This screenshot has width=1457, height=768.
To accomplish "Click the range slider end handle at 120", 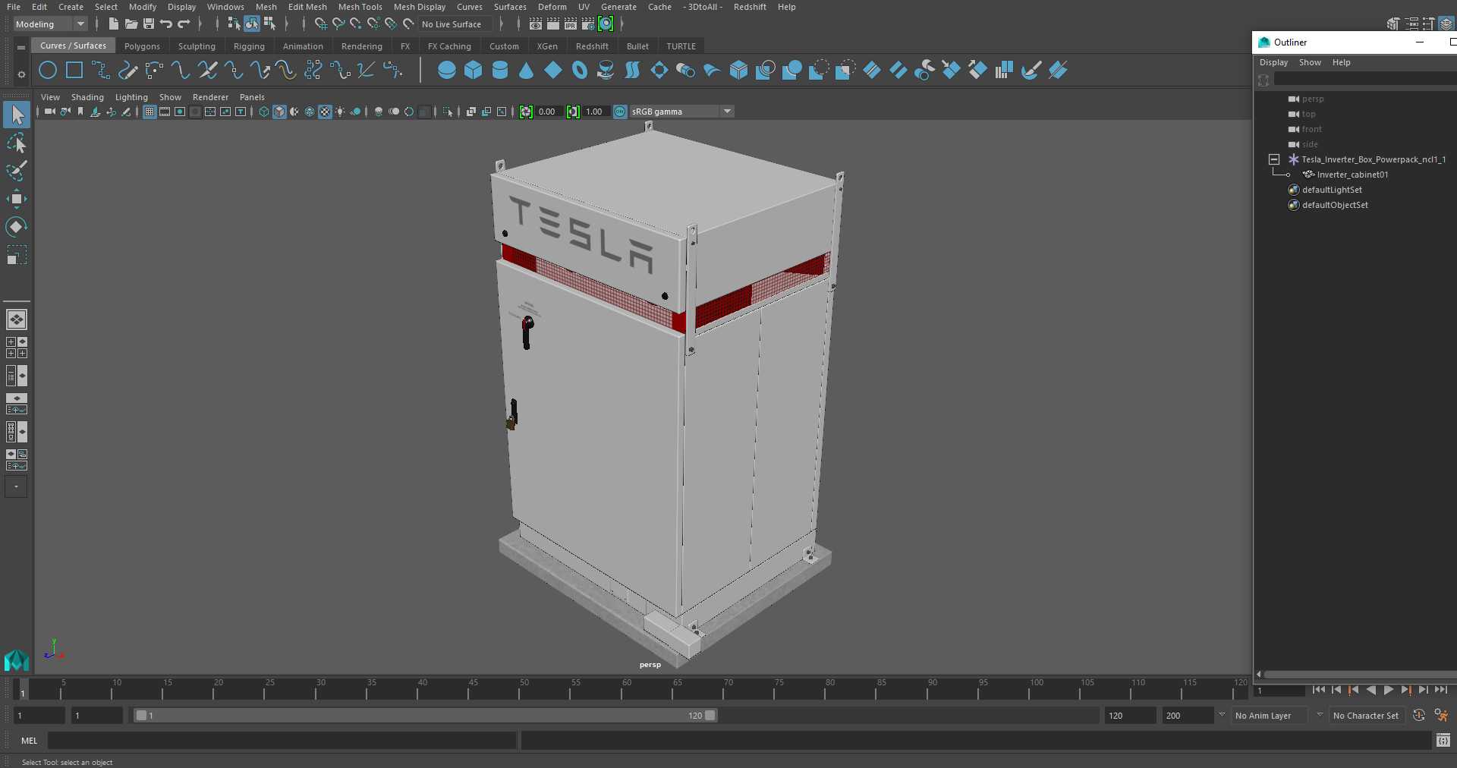I will pyautogui.click(x=710, y=716).
